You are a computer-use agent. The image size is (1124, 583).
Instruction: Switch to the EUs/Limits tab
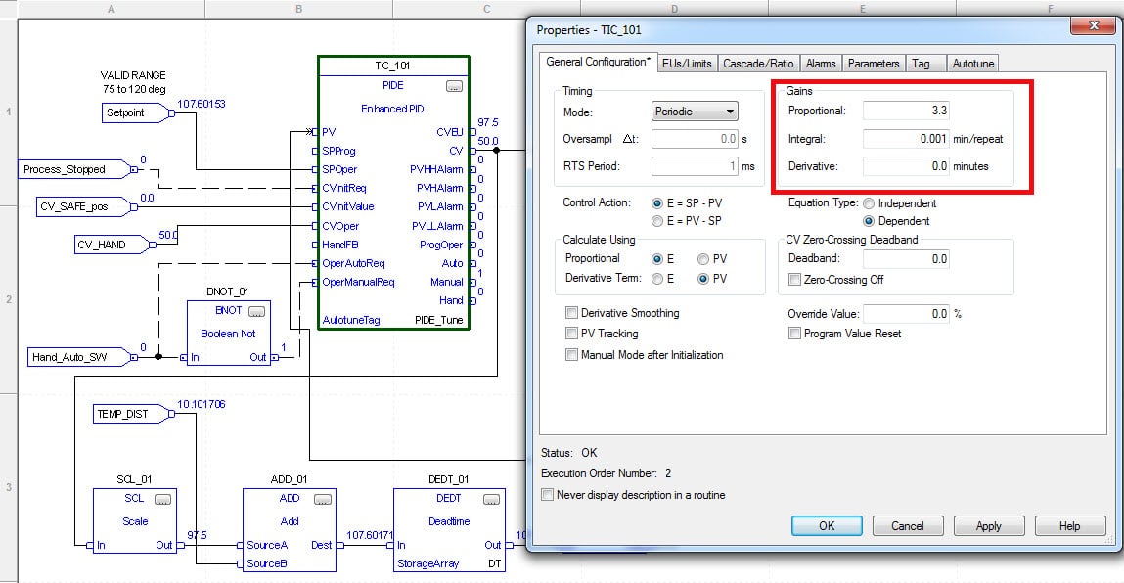687,64
